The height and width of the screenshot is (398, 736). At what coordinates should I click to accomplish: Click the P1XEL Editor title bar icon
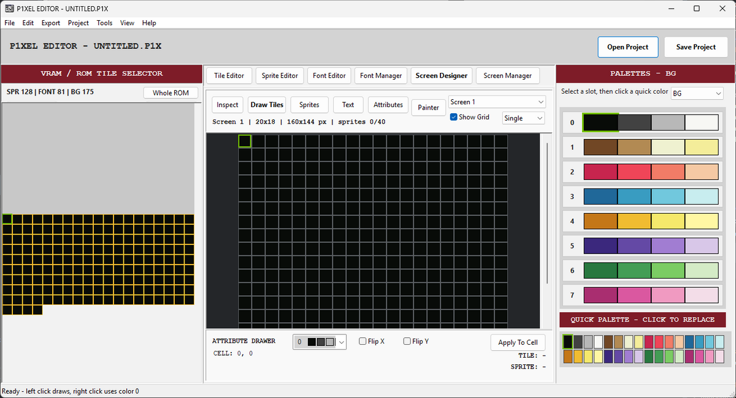pos(9,9)
